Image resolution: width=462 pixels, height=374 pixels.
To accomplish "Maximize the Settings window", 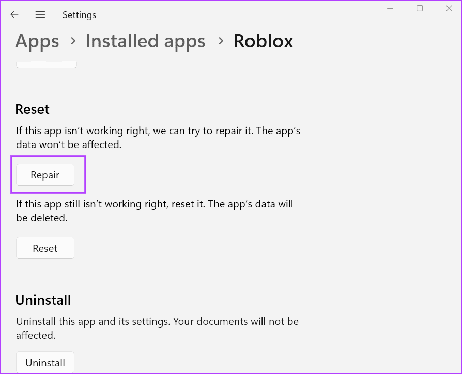I will click(420, 9).
